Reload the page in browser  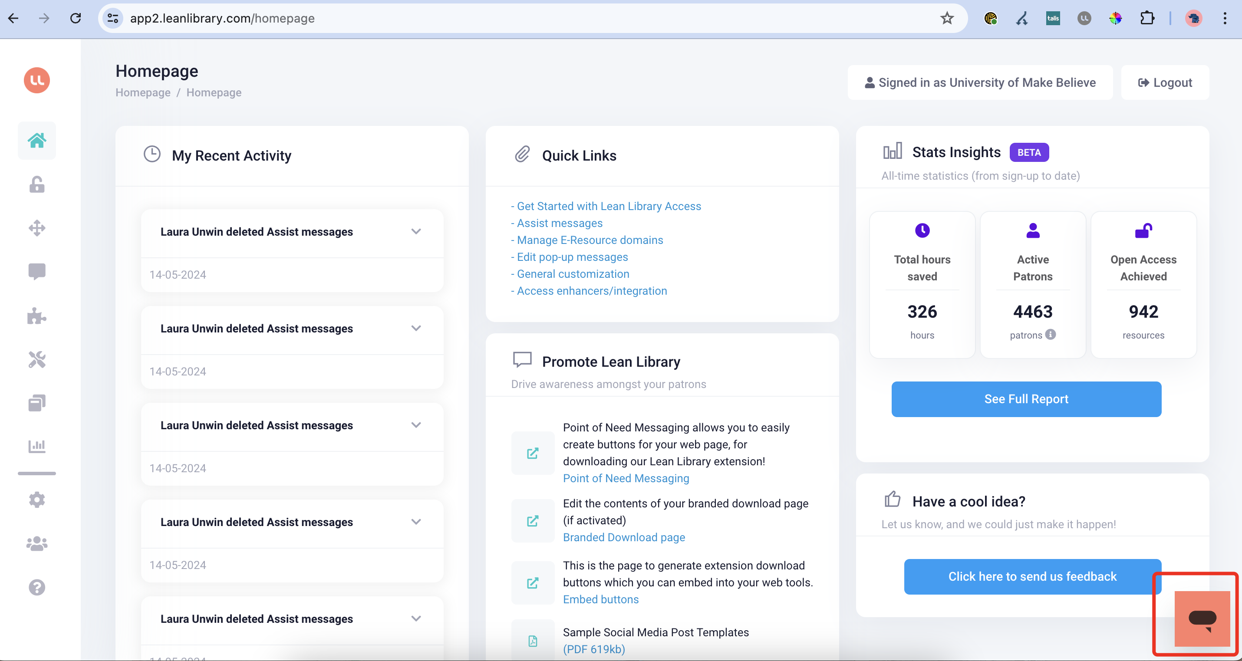(76, 18)
